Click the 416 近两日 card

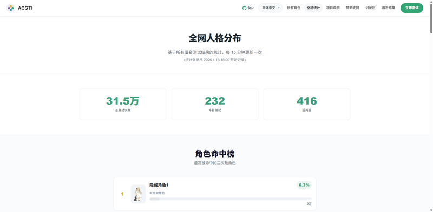coord(307,104)
